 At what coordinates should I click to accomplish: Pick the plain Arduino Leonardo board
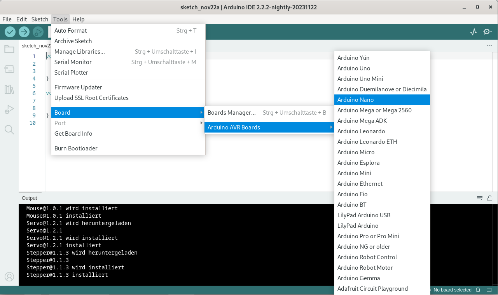(382, 131)
